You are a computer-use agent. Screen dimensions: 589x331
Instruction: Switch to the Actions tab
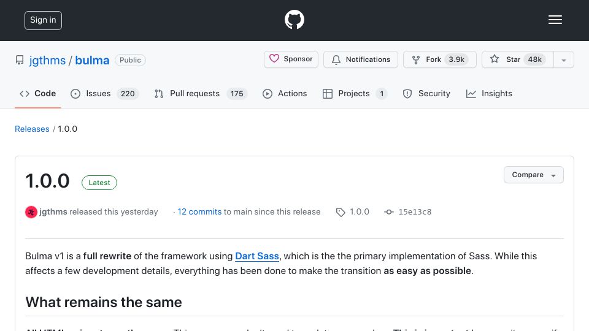(x=284, y=93)
